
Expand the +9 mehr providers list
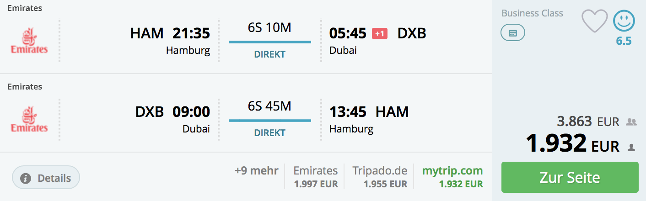point(256,171)
